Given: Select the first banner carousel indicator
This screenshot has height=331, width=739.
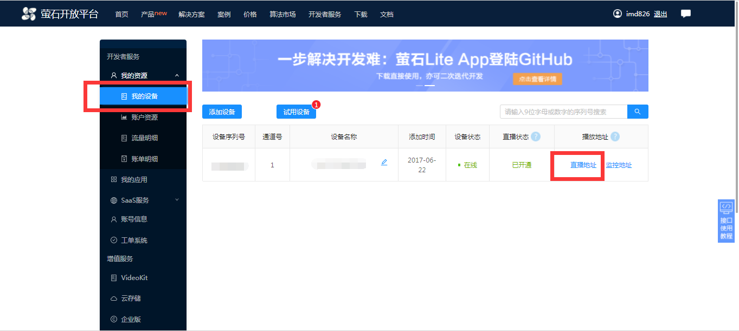Looking at the screenshot, I should tap(420, 86).
